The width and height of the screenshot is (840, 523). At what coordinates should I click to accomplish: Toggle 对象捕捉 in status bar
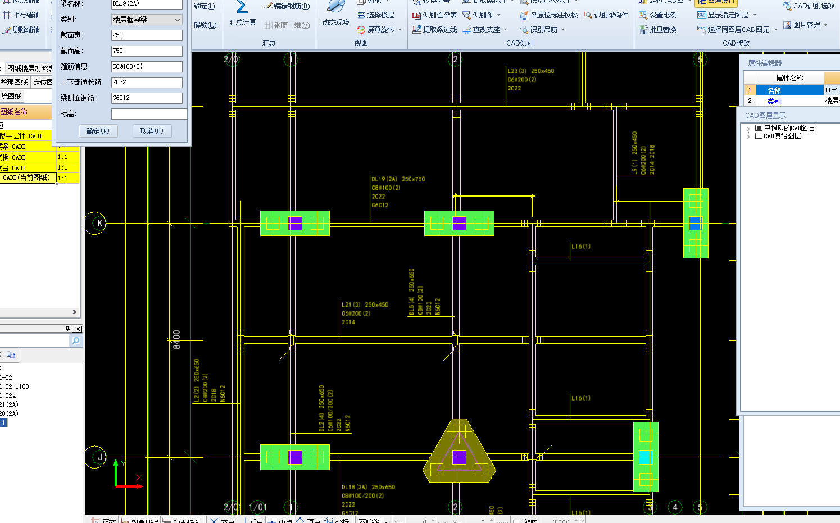(139, 521)
